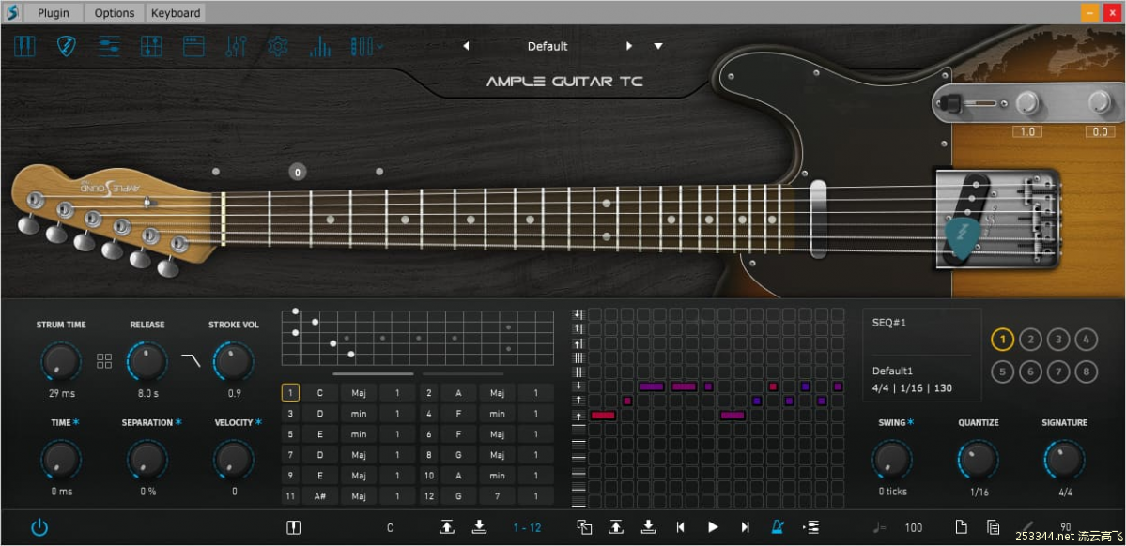Viewport: 1126px width, 546px height.
Task: Click the release curve shape icon
Action: (x=191, y=360)
